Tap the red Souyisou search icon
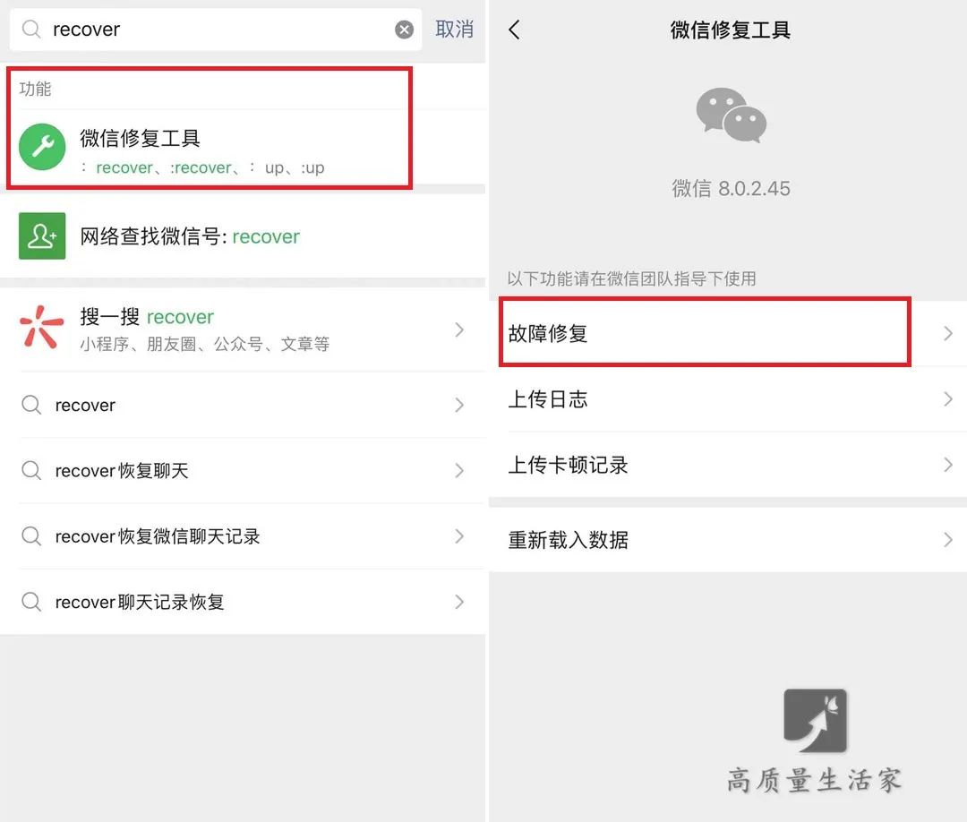 42,327
